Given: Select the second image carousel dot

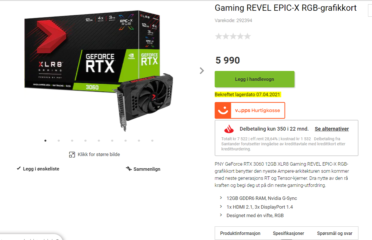Looking at the screenshot, I should [59, 141].
